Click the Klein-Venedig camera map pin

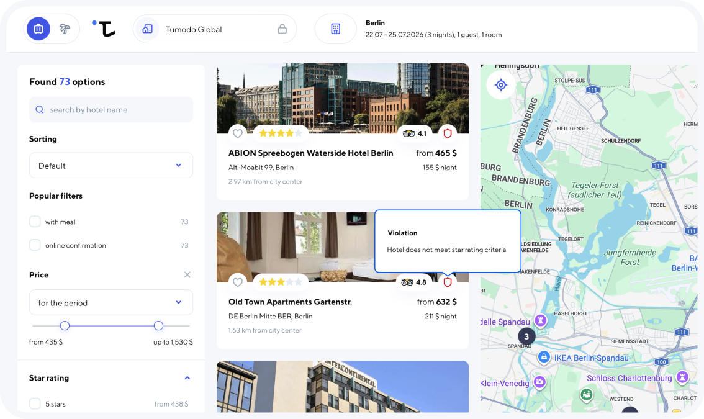[539, 382]
